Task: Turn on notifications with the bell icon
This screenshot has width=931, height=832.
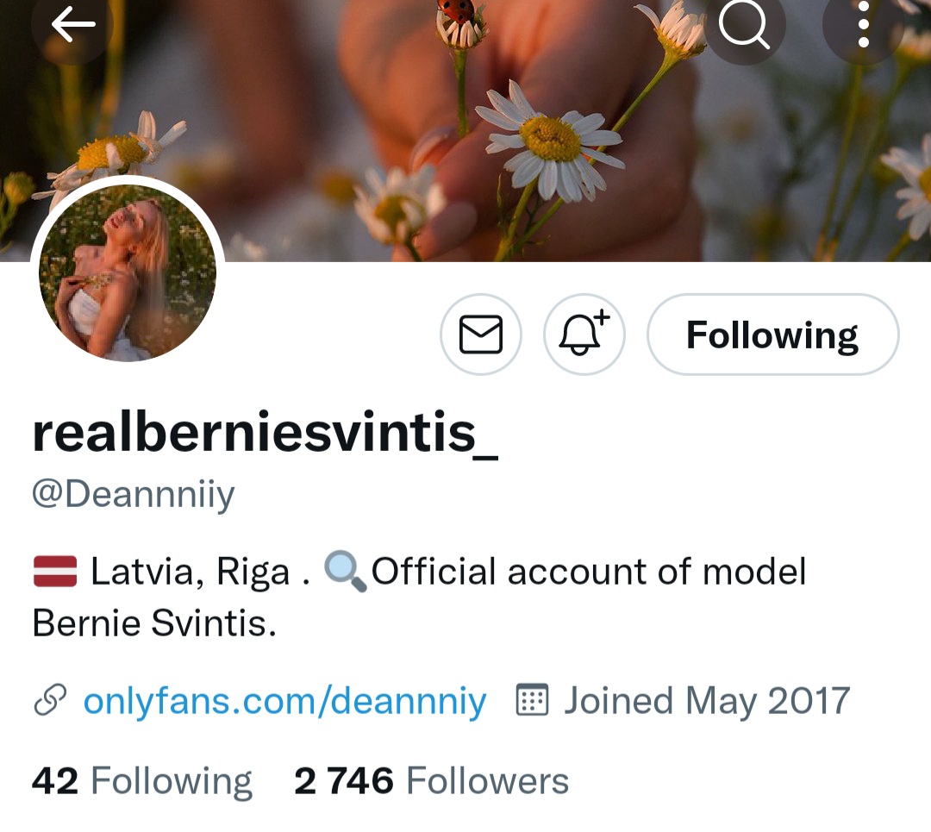Action: (x=584, y=335)
